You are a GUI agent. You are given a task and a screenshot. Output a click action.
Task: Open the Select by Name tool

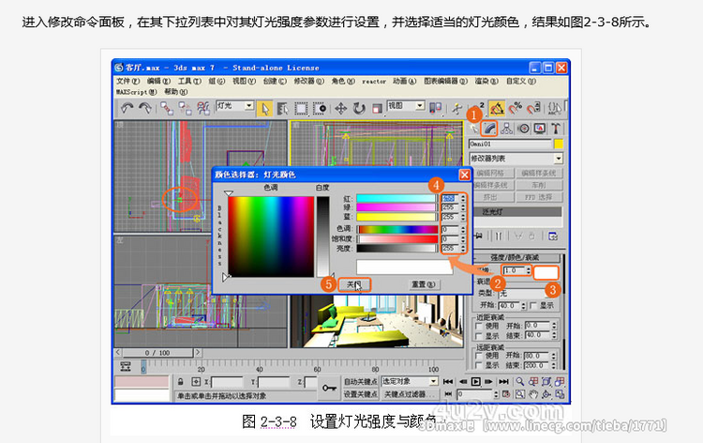[x=282, y=109]
